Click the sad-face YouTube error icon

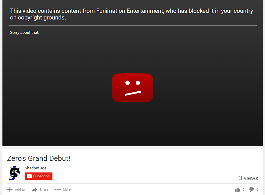coord(132,88)
